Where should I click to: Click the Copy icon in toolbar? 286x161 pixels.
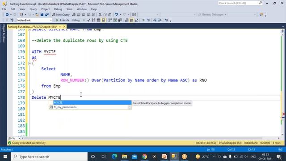point(105,15)
